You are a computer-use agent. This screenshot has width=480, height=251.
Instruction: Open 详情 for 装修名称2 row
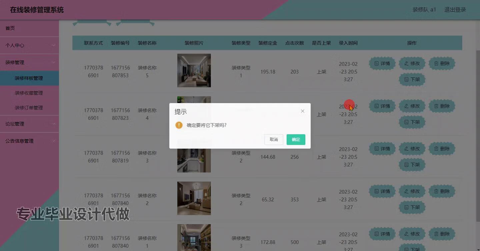382,191
